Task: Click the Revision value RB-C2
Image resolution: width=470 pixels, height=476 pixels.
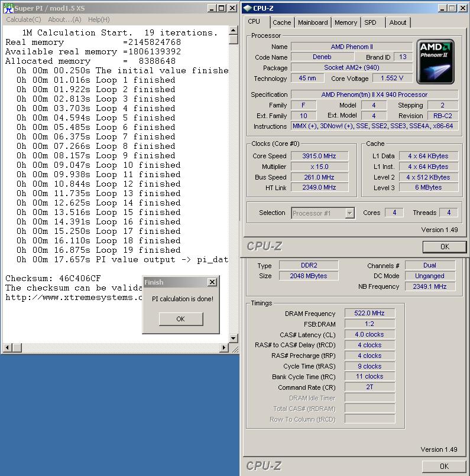Action: coord(443,116)
